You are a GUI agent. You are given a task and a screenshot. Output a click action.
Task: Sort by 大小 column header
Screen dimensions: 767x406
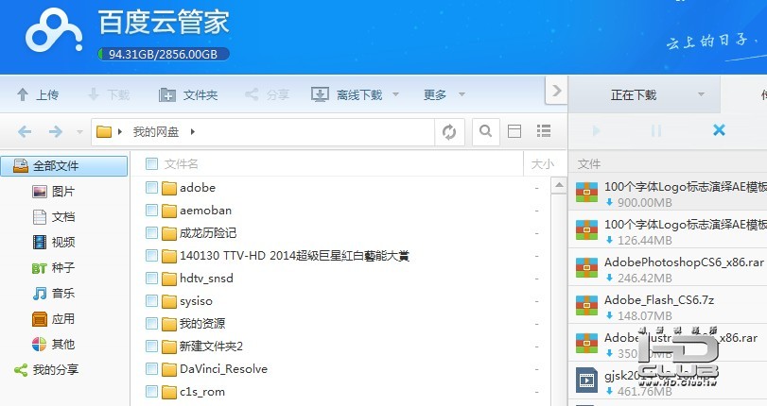click(x=543, y=164)
